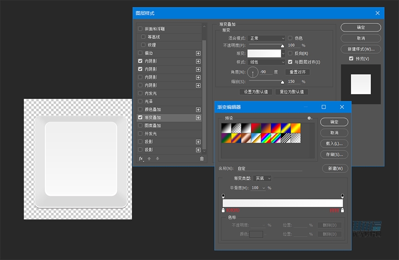The image size is (399, 260).
Task: Open the 混合模式 blend mode dropdown
Action: point(266,38)
